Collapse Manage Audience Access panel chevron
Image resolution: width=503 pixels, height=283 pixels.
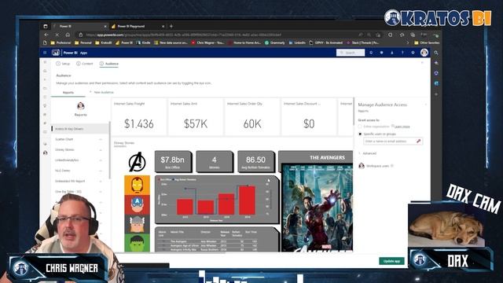click(426, 105)
